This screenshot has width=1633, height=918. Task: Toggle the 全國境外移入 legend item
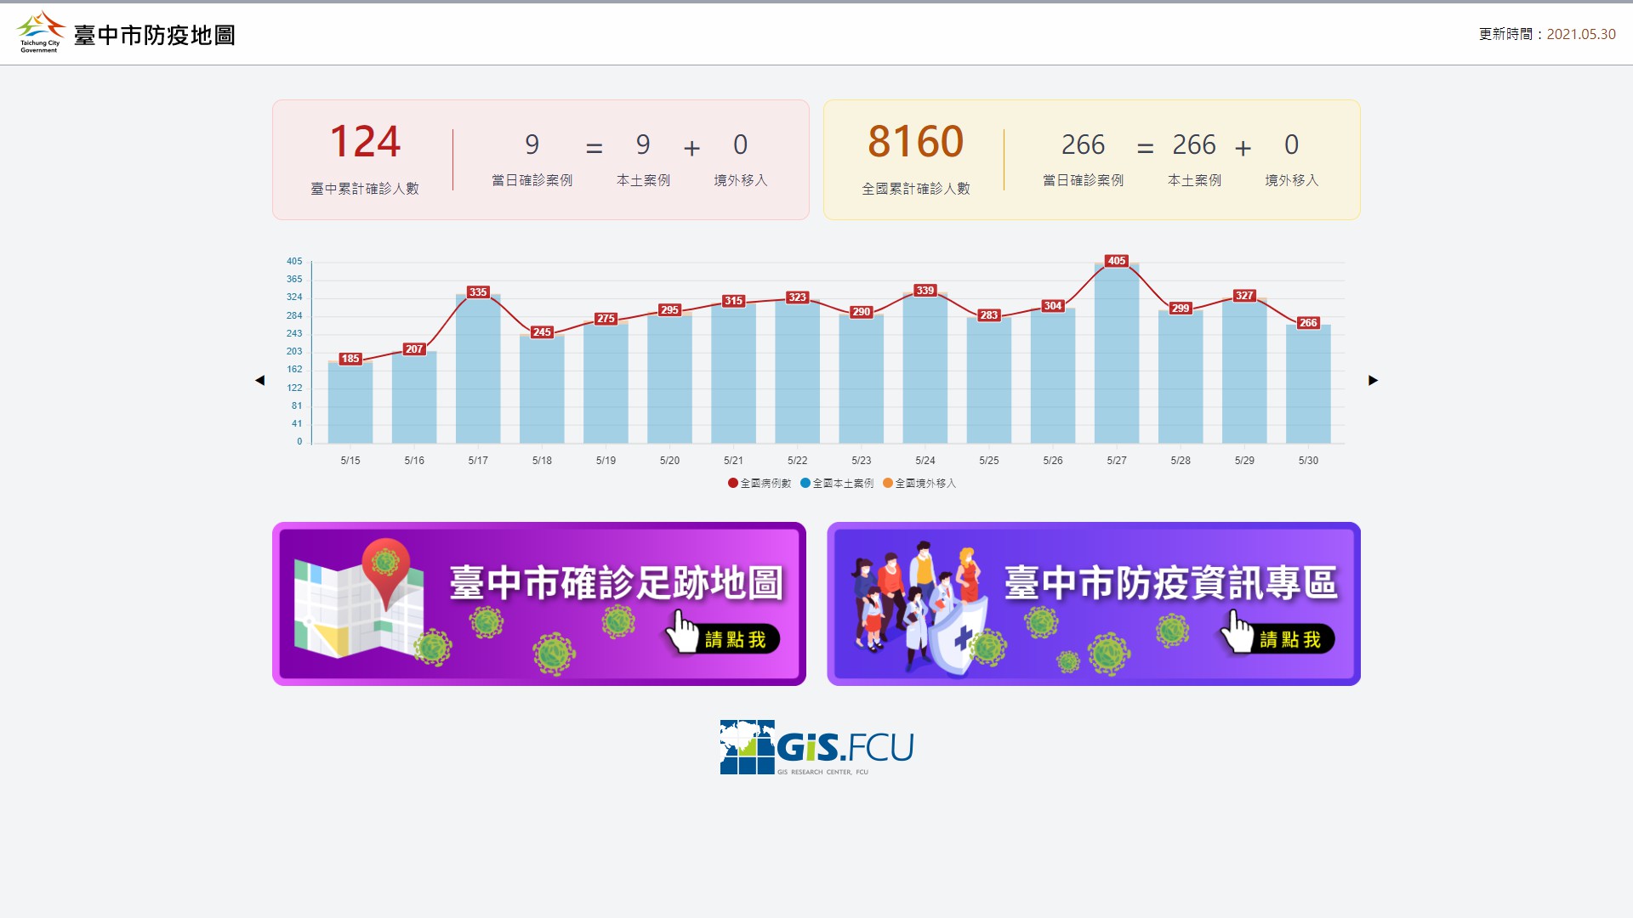tap(919, 483)
